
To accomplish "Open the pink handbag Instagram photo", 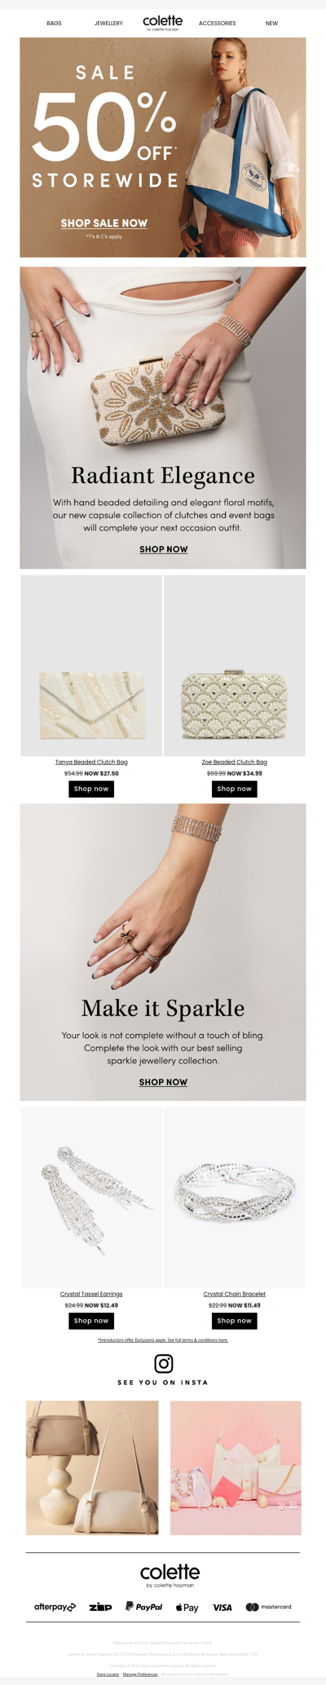I will point(236,1468).
